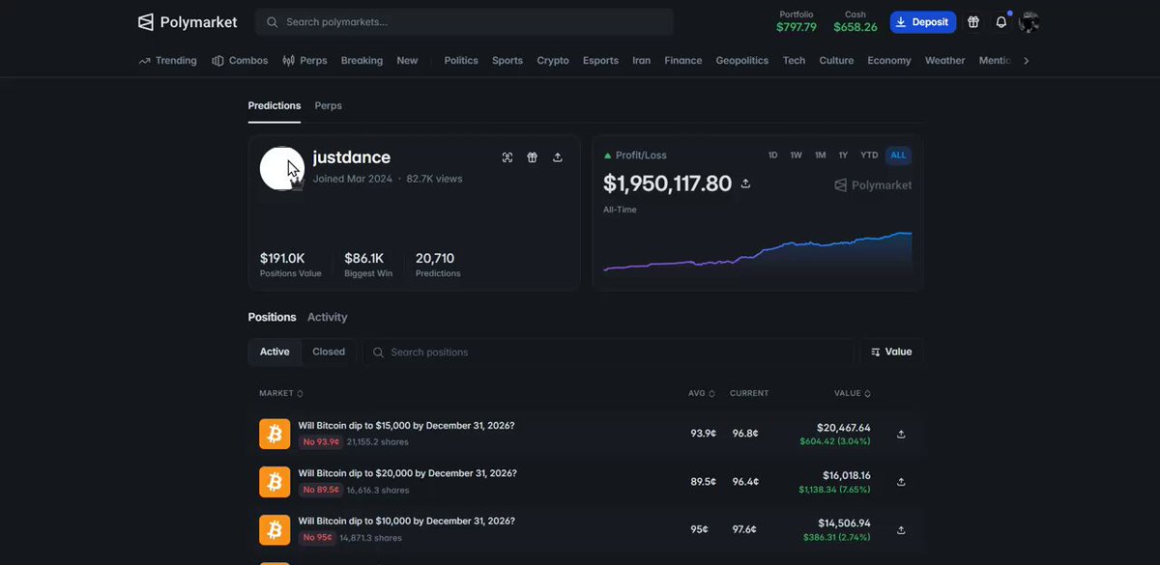Click the Polymarket logo
Viewport: 1160px width, 565px height.
click(188, 21)
